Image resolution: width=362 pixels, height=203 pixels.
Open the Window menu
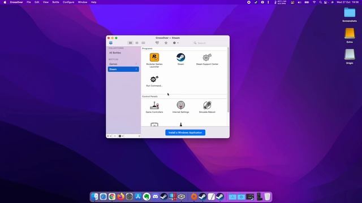tap(83, 2)
